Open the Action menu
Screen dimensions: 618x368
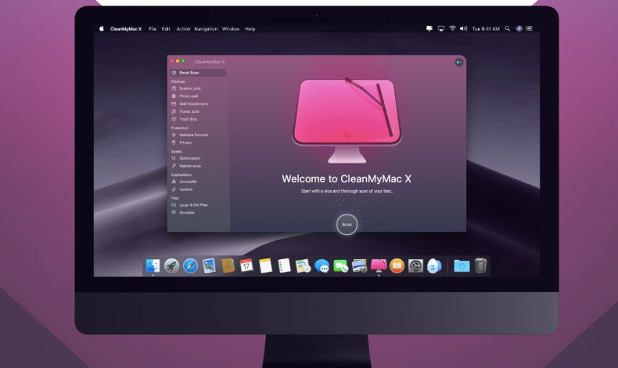(183, 29)
